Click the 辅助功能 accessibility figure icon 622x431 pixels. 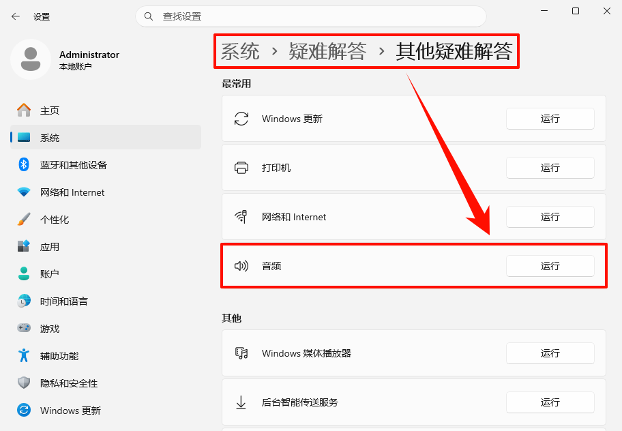[x=24, y=356]
